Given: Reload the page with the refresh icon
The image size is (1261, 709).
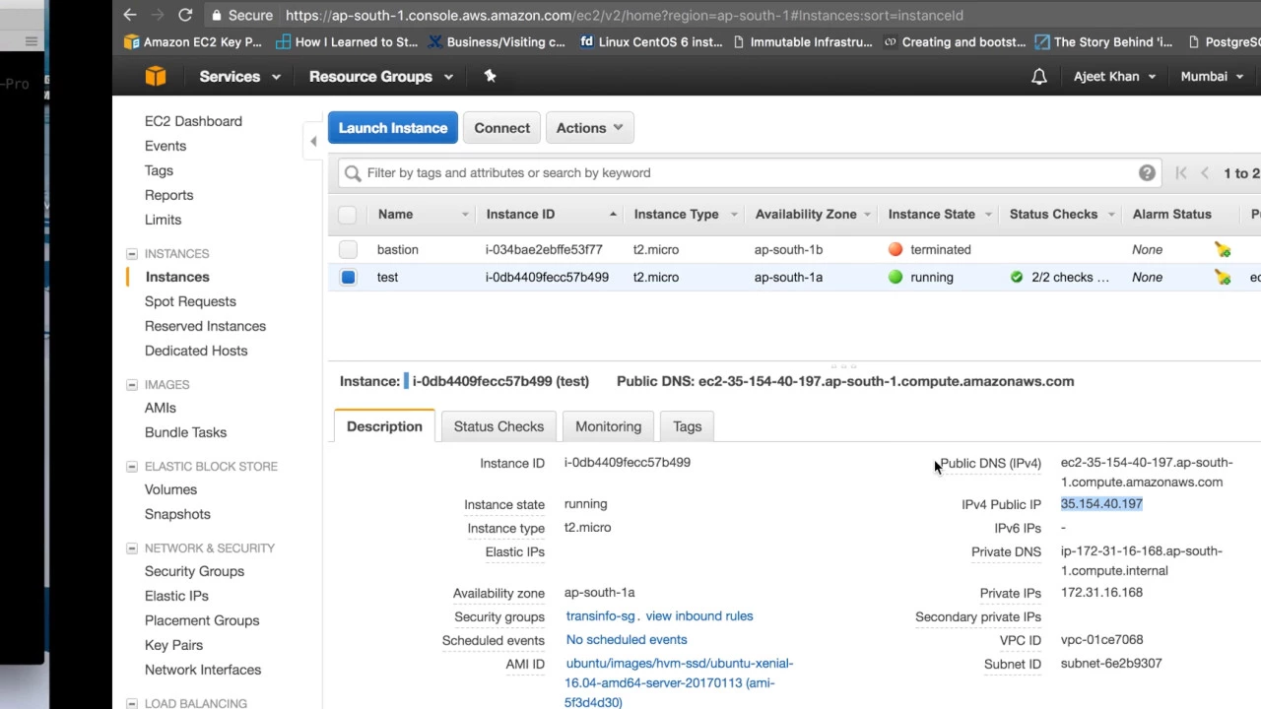Looking at the screenshot, I should [185, 15].
